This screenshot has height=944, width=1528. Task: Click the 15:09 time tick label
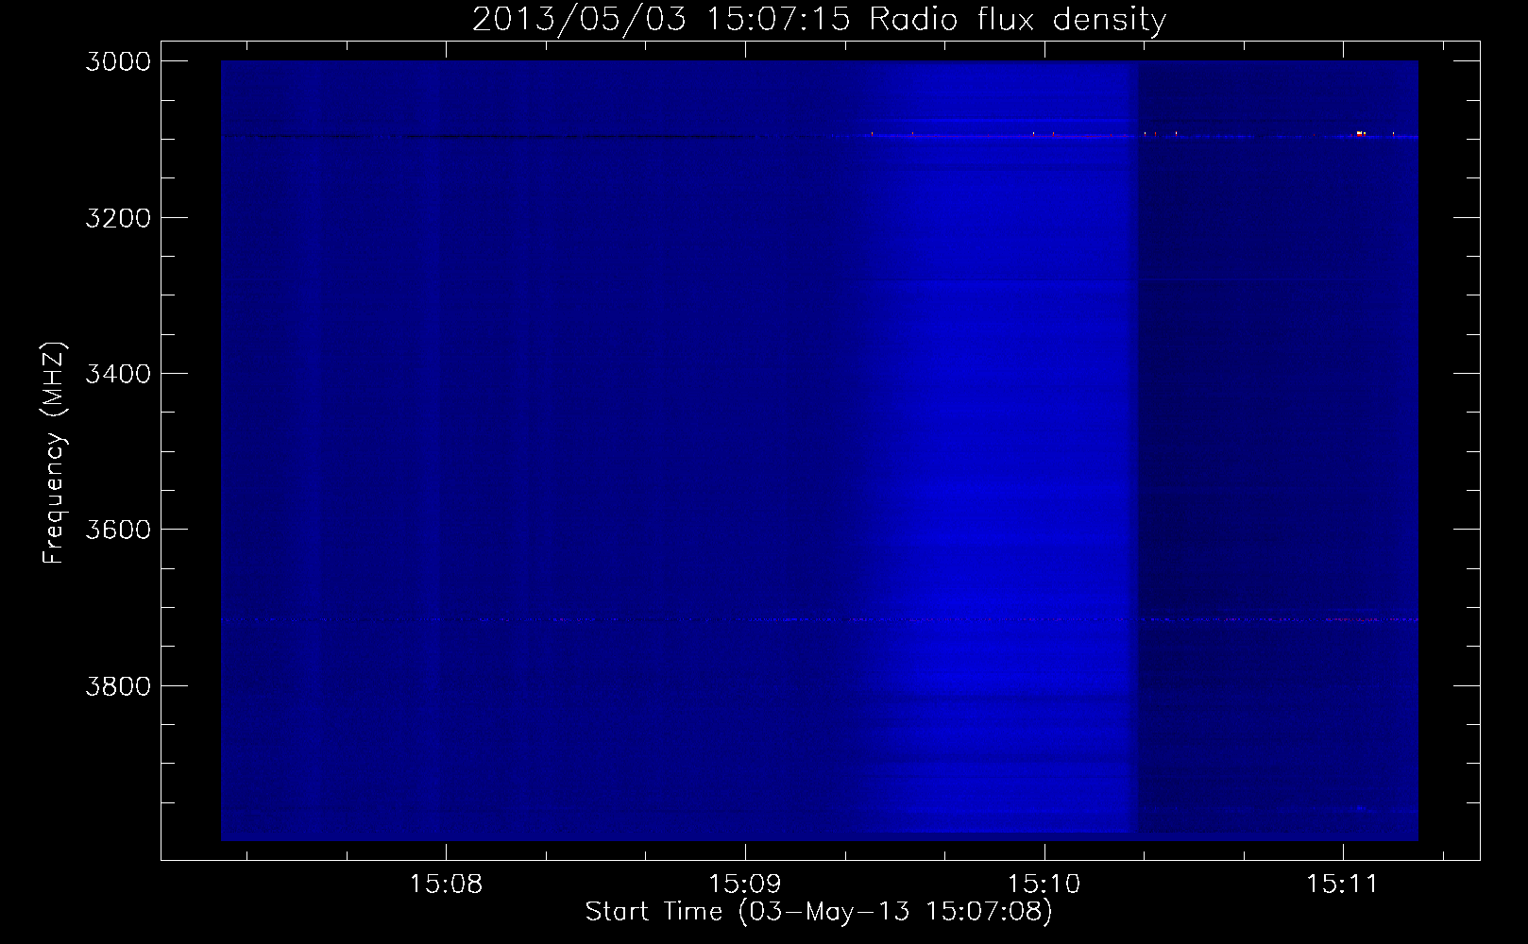coord(745,885)
